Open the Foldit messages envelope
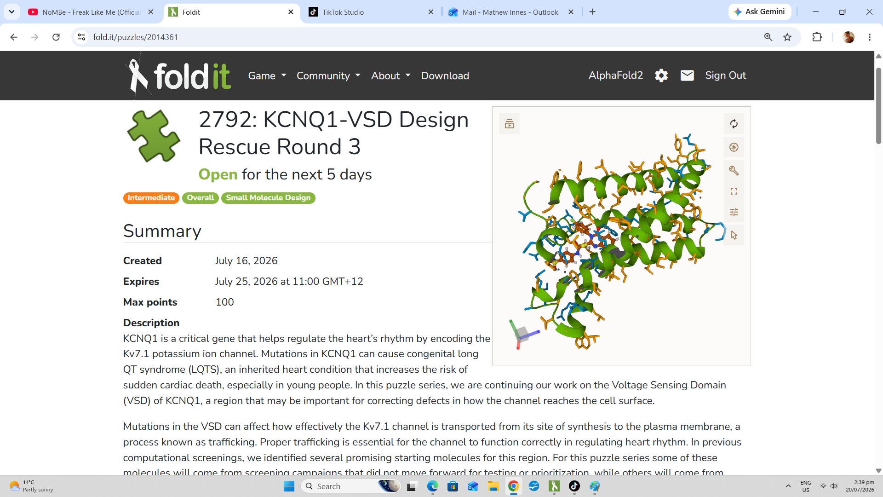The height and width of the screenshot is (497, 883). 687,75
